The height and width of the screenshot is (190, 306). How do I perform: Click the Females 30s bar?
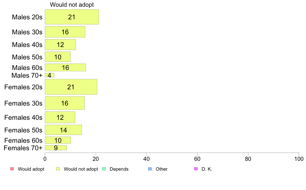pos(65,103)
